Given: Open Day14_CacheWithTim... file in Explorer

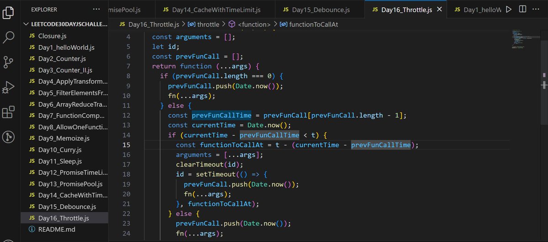Looking at the screenshot, I should coord(64,196).
